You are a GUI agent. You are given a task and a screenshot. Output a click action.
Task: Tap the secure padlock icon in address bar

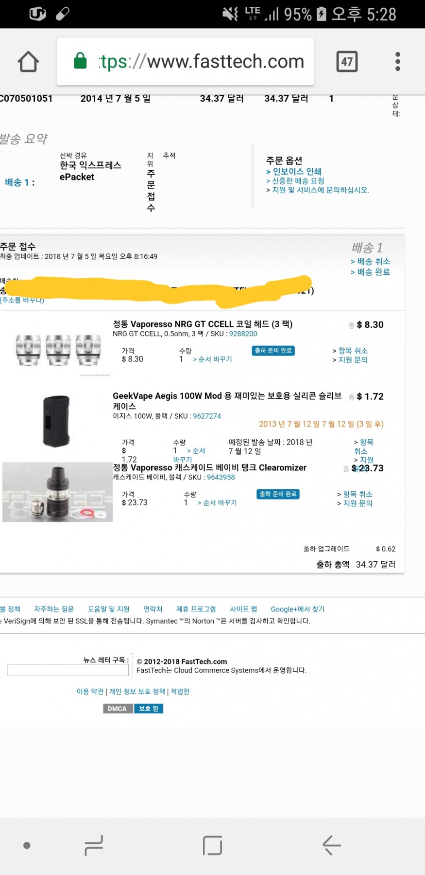[80, 61]
